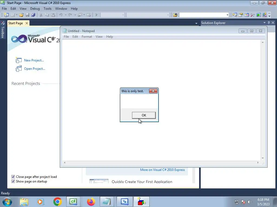Click the Notepad horizontal scrollbar right arrow
This screenshot has width=277, height=207.
point(258,163)
